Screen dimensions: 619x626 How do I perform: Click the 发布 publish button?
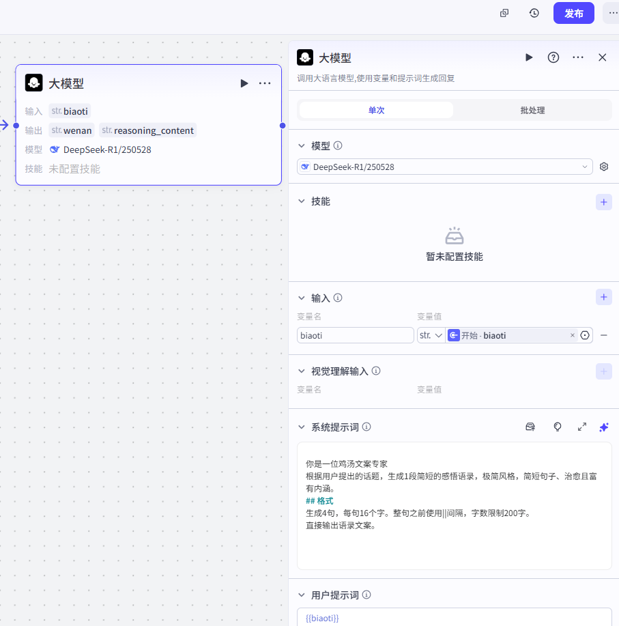(573, 13)
